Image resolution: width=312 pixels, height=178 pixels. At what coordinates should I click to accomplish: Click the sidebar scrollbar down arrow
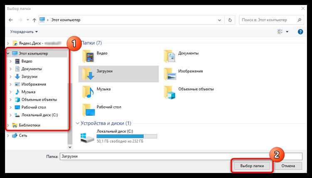click(70, 147)
